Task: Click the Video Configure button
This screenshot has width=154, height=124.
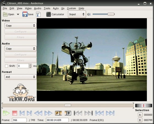Action: [x=21, y=31]
